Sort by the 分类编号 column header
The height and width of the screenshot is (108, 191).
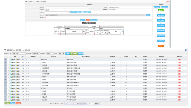33,57
